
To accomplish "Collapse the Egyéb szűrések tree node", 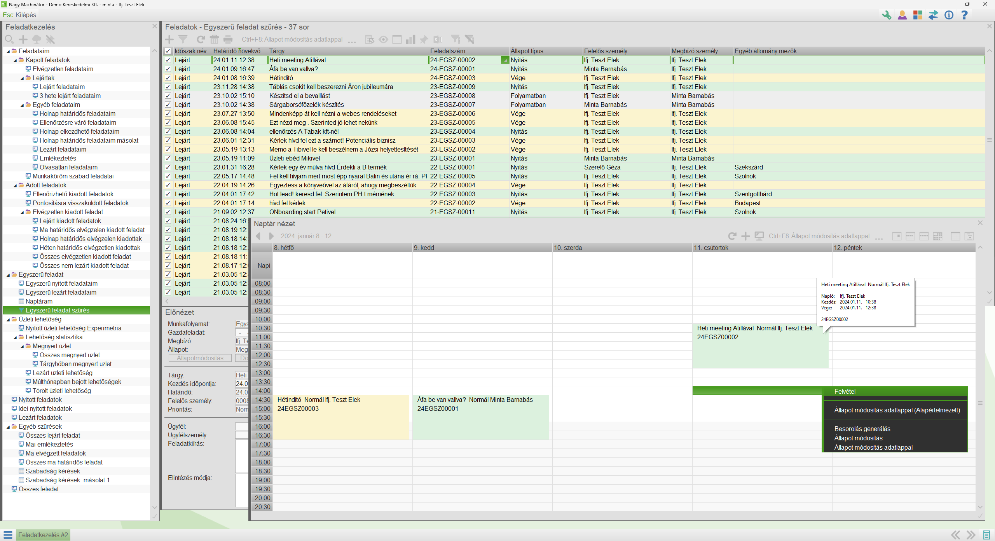I will [8, 427].
